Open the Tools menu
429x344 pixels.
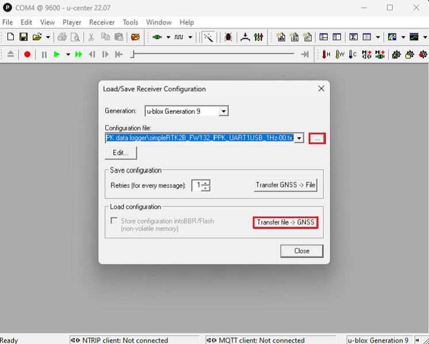[x=131, y=22]
